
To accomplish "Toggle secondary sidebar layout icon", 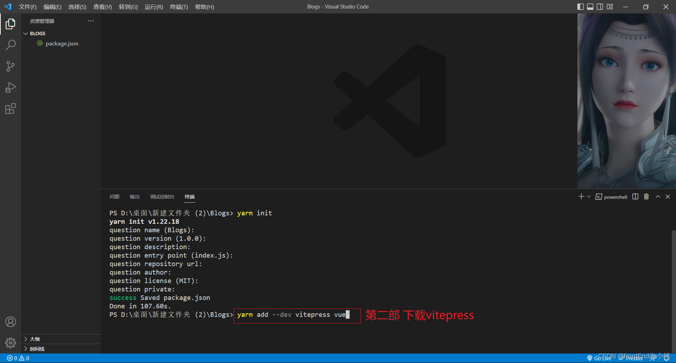I will tap(600, 7).
